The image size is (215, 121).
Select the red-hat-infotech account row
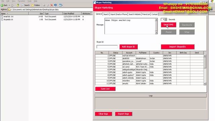[149, 56]
